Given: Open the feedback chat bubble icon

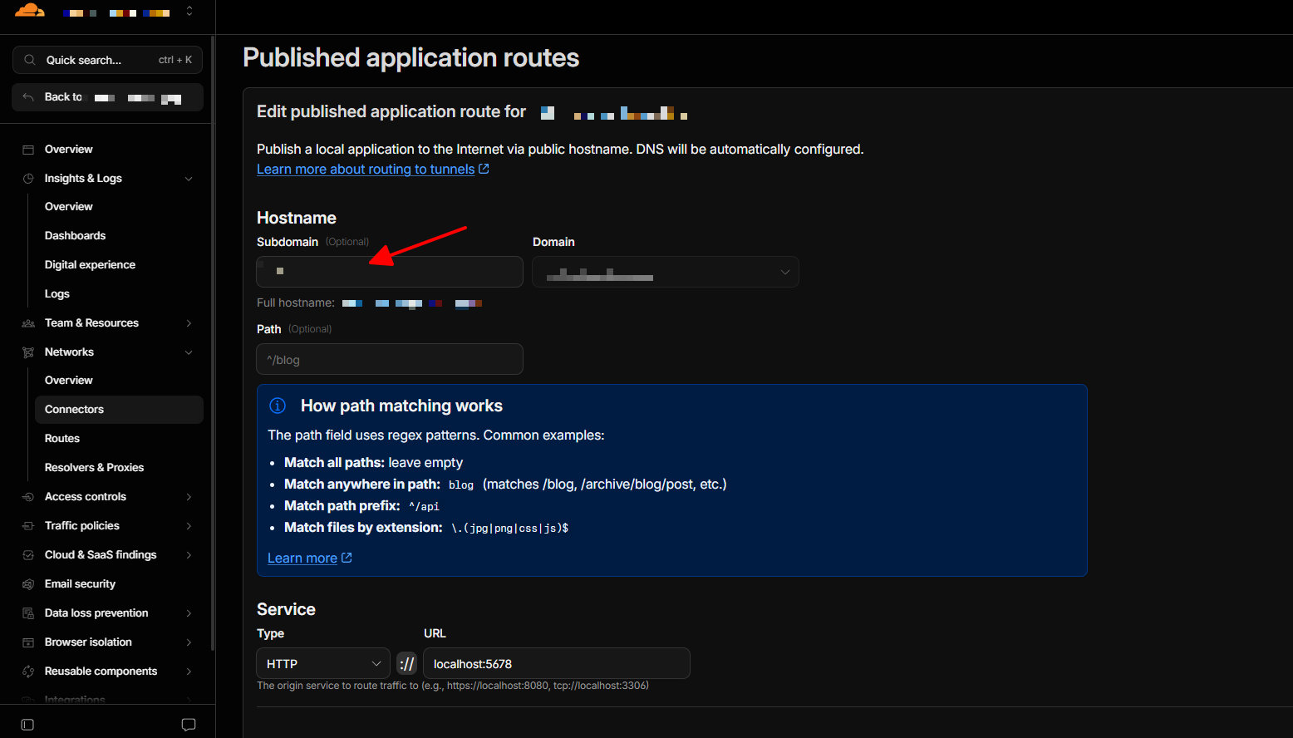Looking at the screenshot, I should [x=189, y=725].
